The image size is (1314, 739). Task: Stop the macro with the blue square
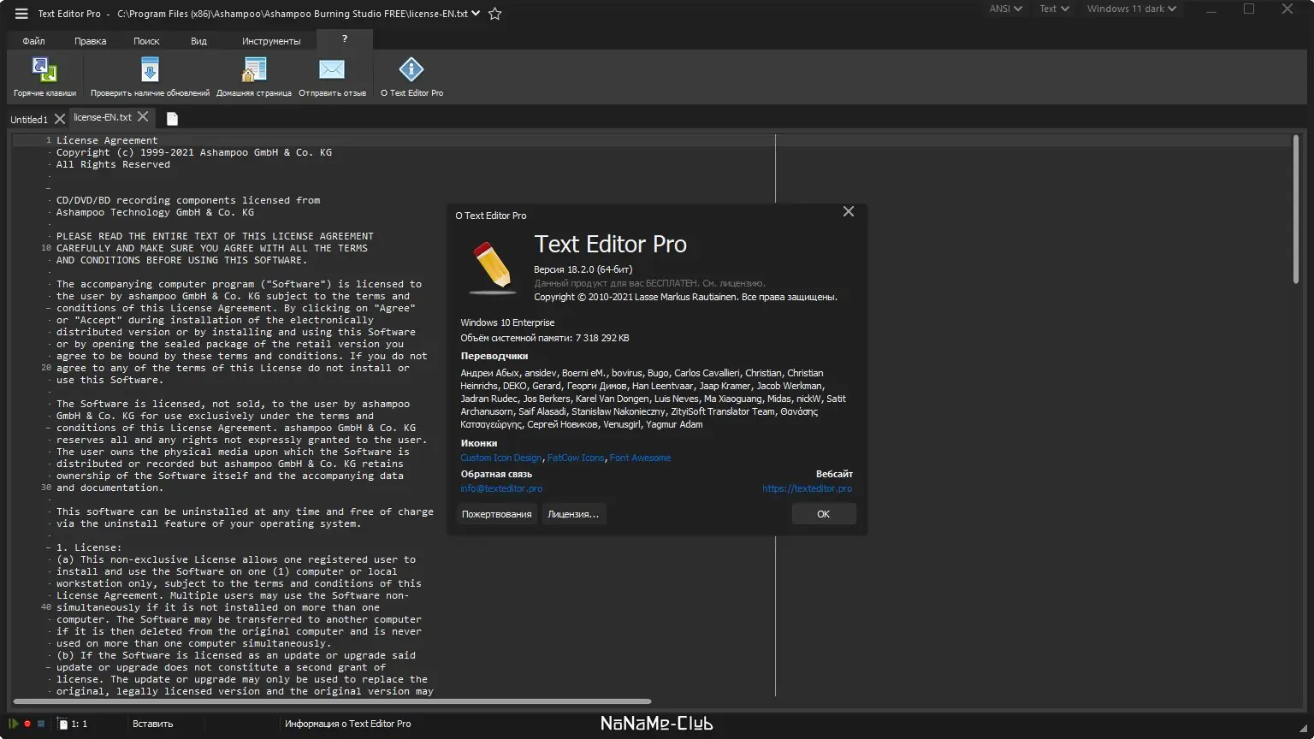pos(40,724)
